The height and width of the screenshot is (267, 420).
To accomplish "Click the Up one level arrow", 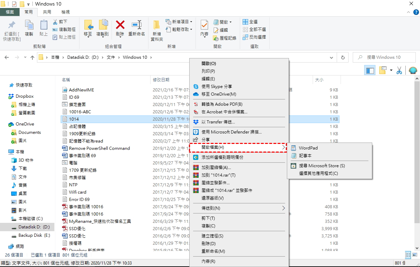I will pos(32,57).
